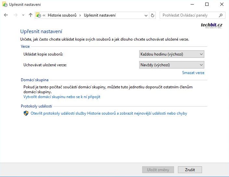Go up one level with up arrow
The height and width of the screenshot is (177, 229).
(x=31, y=15)
